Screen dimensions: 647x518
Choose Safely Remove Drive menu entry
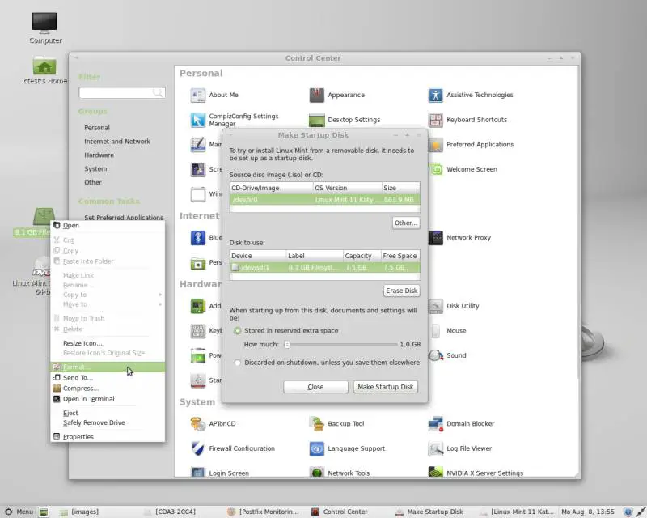coord(108,422)
